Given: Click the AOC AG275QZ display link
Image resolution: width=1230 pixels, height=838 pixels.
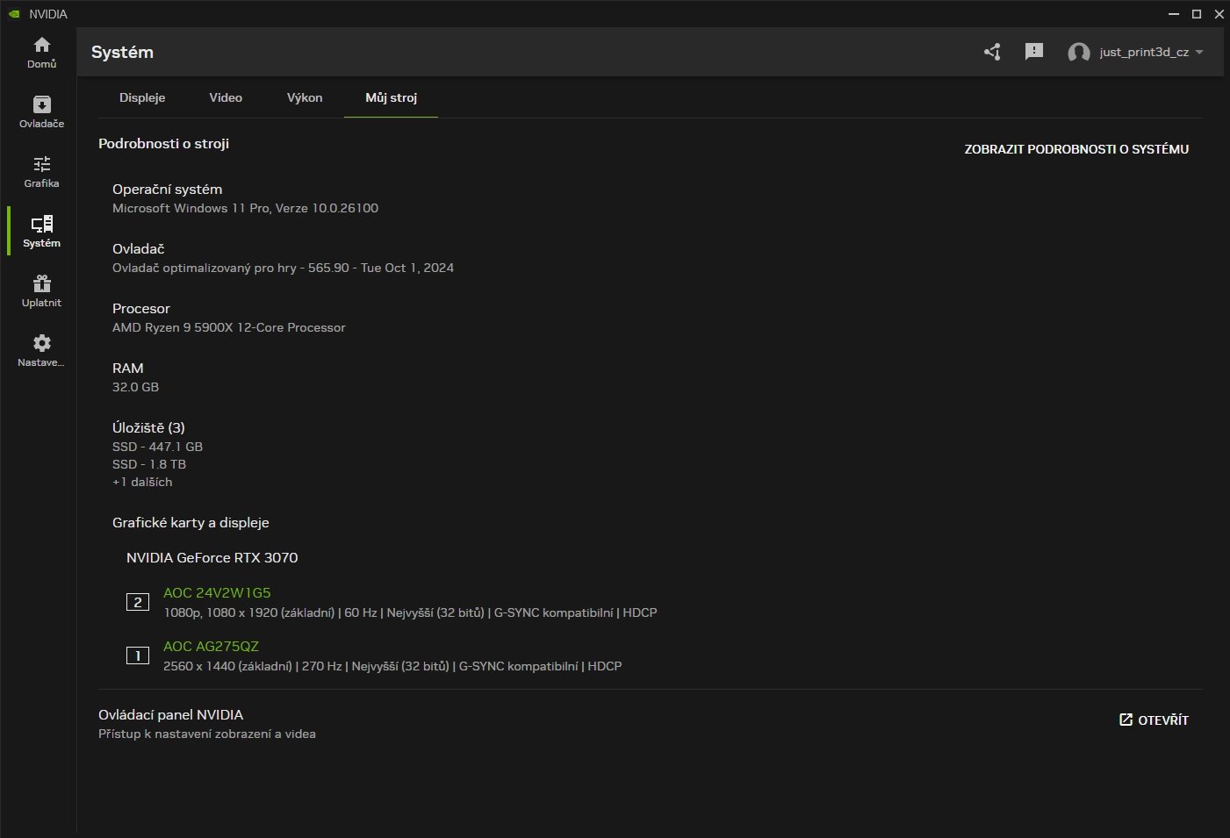Looking at the screenshot, I should (211, 647).
